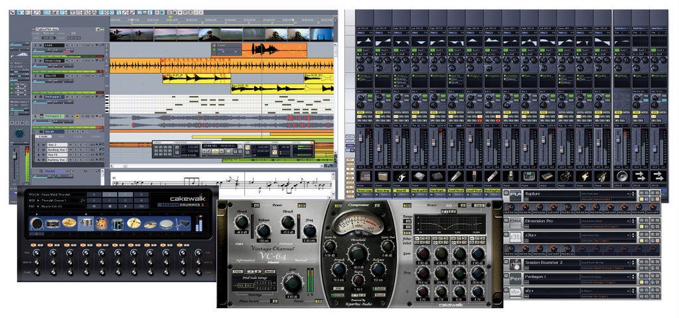This screenshot has width=679, height=318.
Task: Toggle sfz+ power button in Synth Rack
Action: [x=506, y=290]
